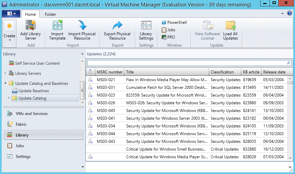This screenshot has width=295, height=174.
Task: Click Export Physical Resource icon
Action: [117, 25]
